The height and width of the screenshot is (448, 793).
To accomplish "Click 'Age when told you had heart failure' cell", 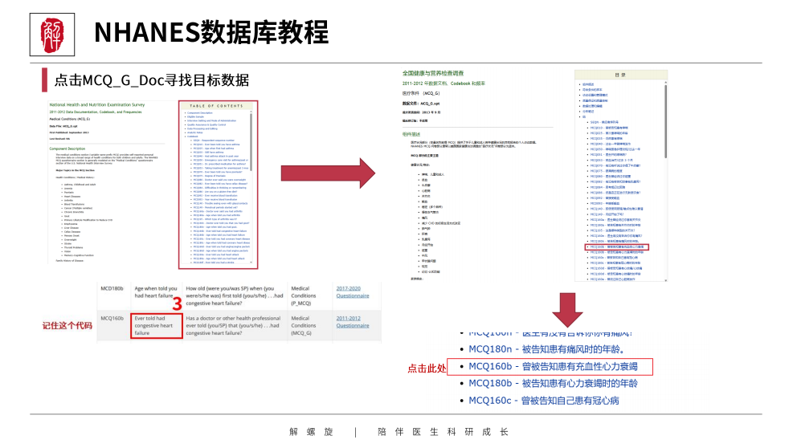I will (156, 292).
